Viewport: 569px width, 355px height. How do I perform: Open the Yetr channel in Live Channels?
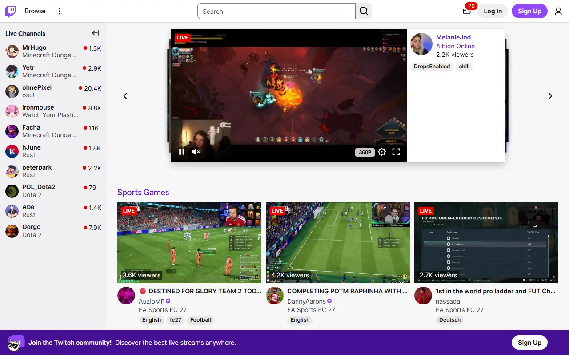click(53, 71)
